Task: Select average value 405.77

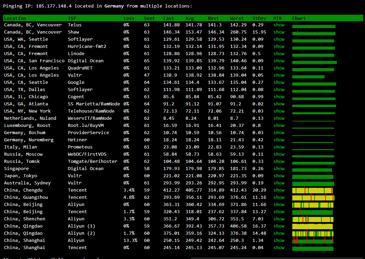Action: tap(194, 190)
